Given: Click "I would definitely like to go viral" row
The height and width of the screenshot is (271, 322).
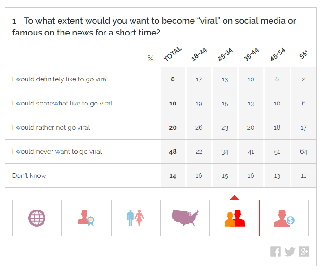Looking at the screenshot, I should coord(60,79).
